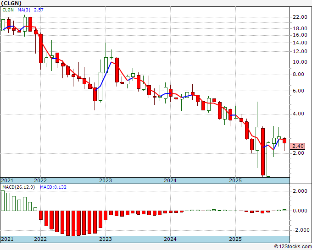The image size is (312, 250).
Task: Select 2021 on the price chart time axis
Action: (7, 180)
